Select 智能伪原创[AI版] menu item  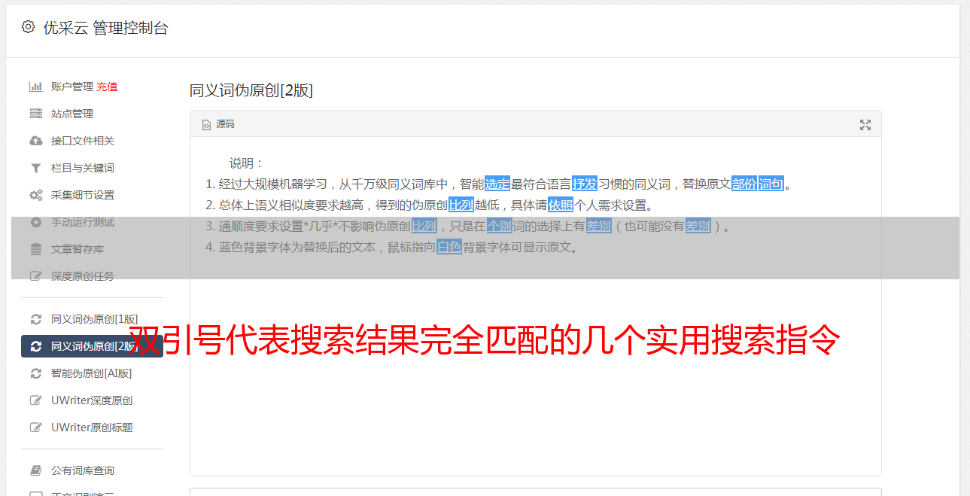click(92, 373)
